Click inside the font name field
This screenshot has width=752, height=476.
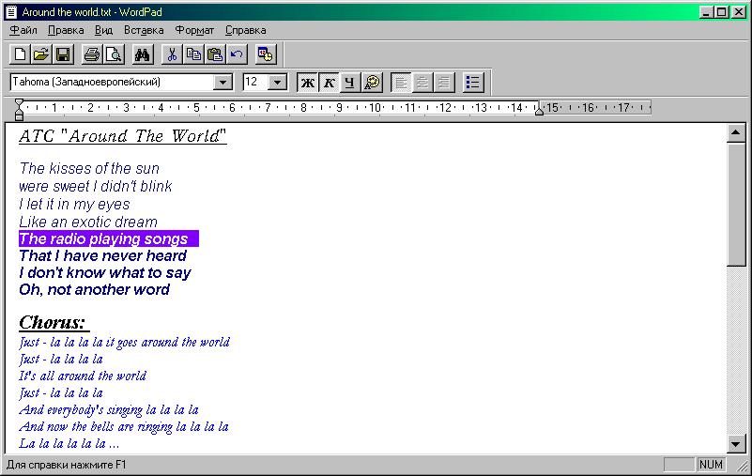(112, 82)
